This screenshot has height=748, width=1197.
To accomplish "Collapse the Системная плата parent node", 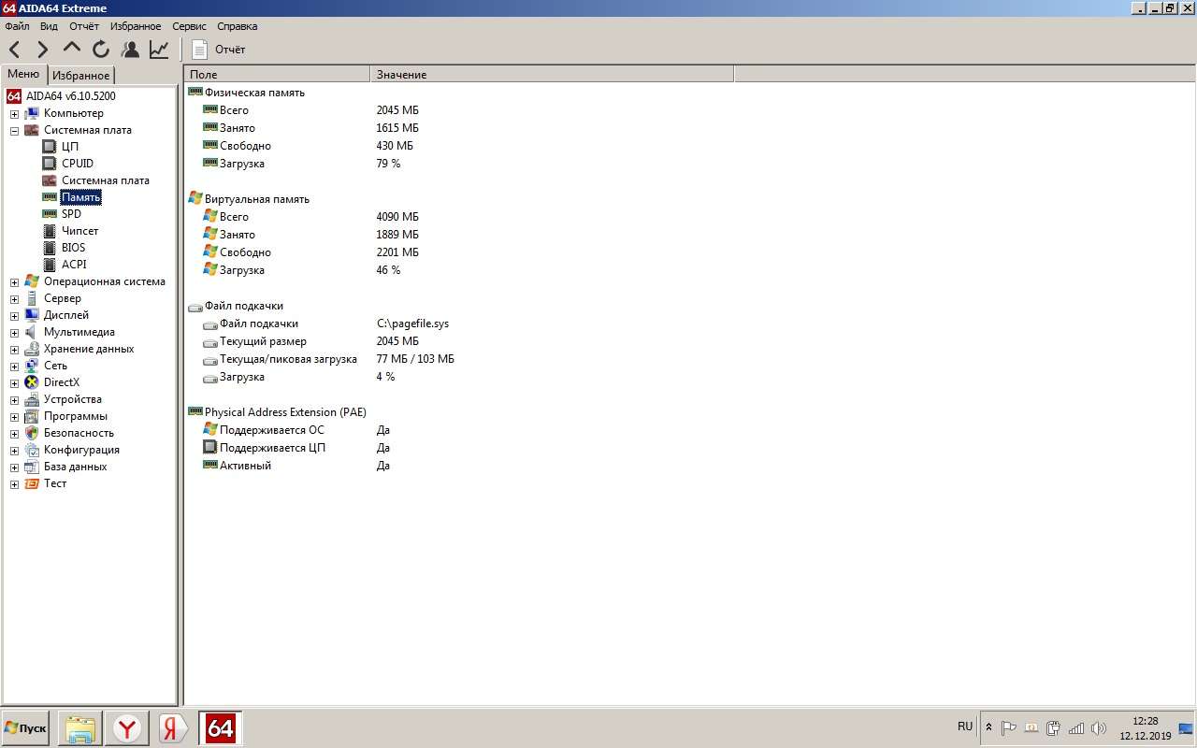I will point(14,131).
